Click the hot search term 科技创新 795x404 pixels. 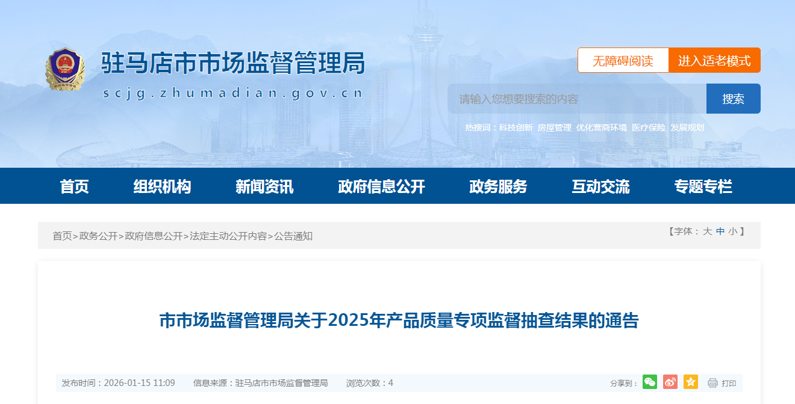[516, 127]
